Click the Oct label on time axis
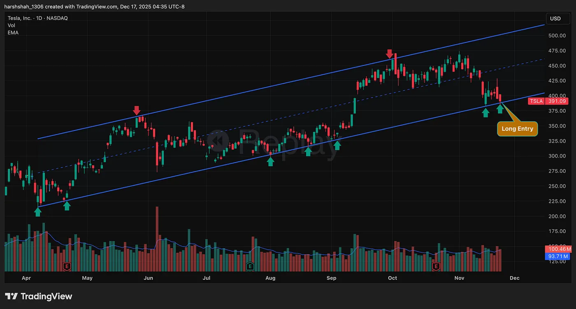The width and height of the screenshot is (576, 309). [393, 278]
